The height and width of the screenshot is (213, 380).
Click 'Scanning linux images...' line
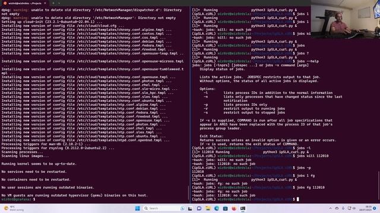click(x=25, y=156)
